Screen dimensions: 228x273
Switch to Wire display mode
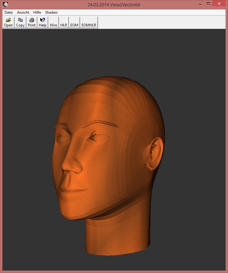(53, 22)
